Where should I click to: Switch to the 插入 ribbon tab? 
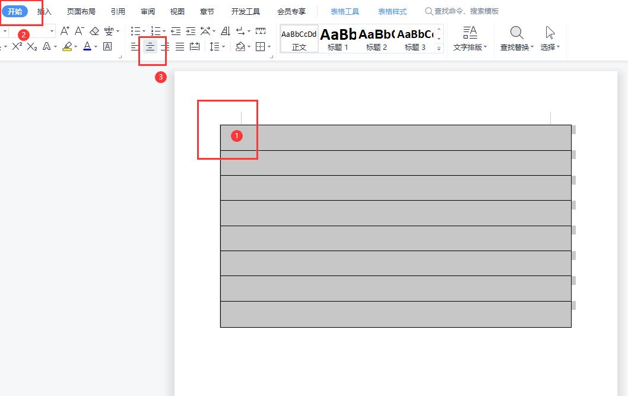point(43,11)
